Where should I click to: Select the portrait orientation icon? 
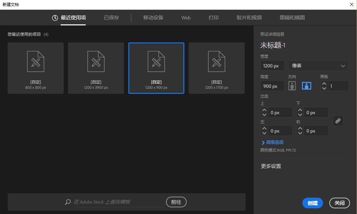click(292, 86)
